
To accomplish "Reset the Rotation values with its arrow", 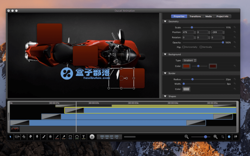I will click(235, 37).
